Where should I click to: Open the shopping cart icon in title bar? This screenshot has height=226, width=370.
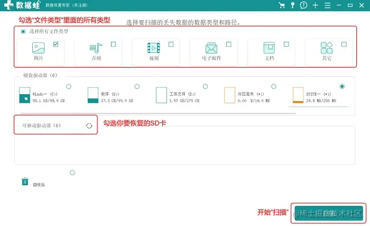tap(282, 5)
